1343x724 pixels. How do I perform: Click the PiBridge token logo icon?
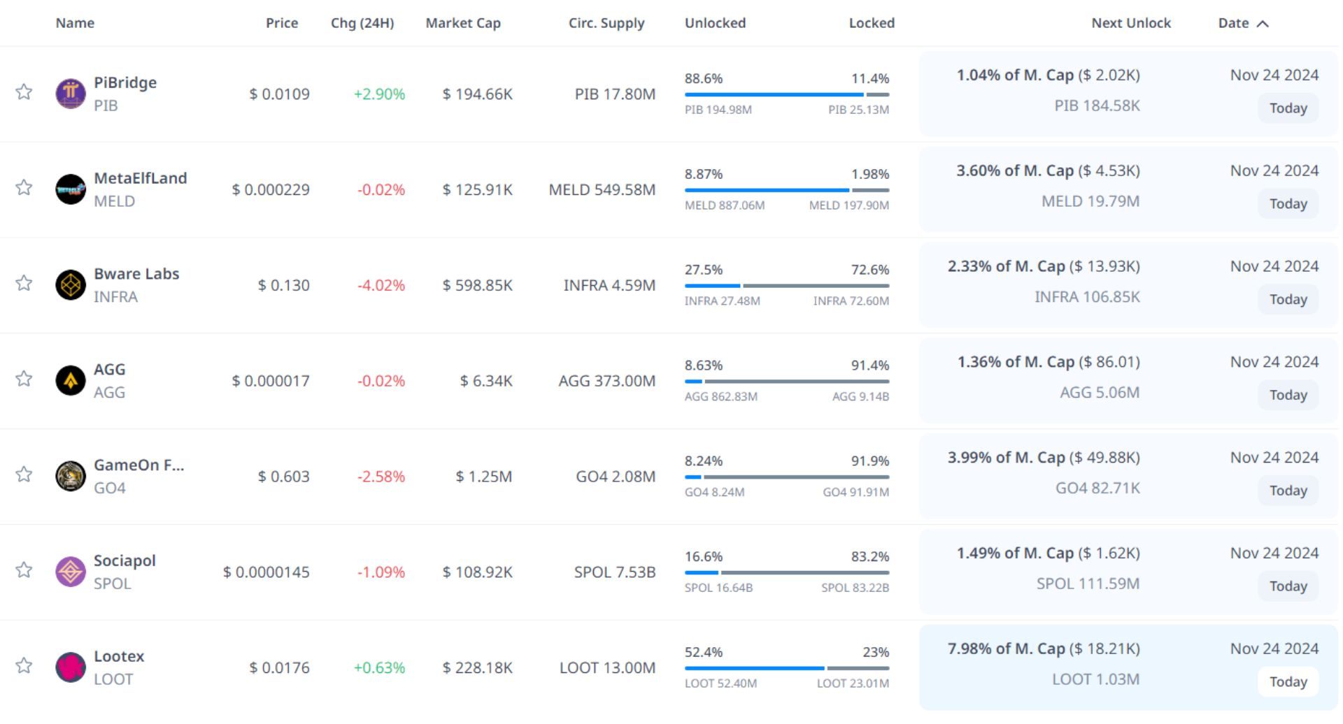(71, 94)
